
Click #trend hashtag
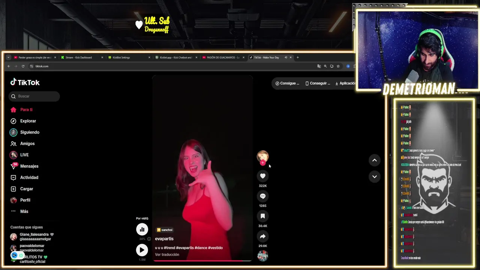tap(169, 248)
